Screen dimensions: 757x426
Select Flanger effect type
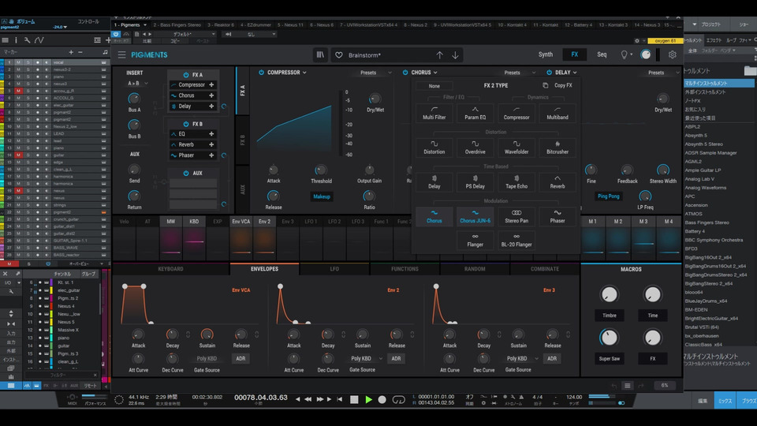pos(475,240)
